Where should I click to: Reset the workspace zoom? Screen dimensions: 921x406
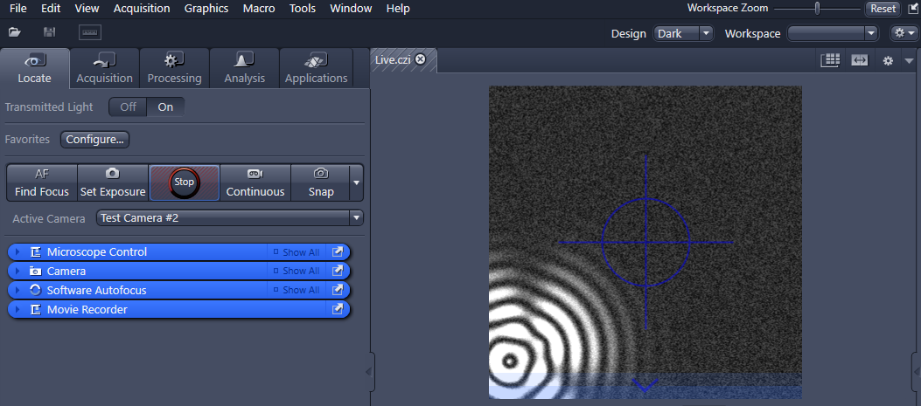(882, 8)
